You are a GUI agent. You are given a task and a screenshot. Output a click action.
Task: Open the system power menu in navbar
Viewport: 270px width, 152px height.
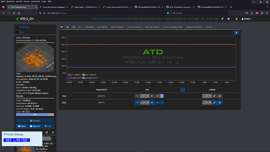[x=229, y=19]
